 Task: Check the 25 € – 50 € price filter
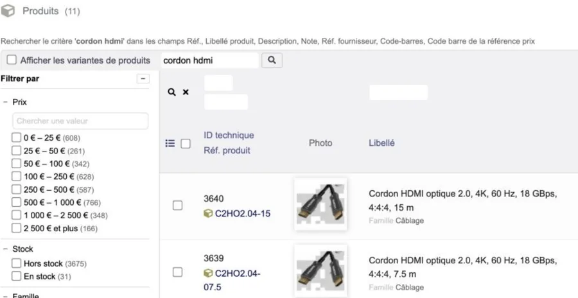(x=16, y=150)
